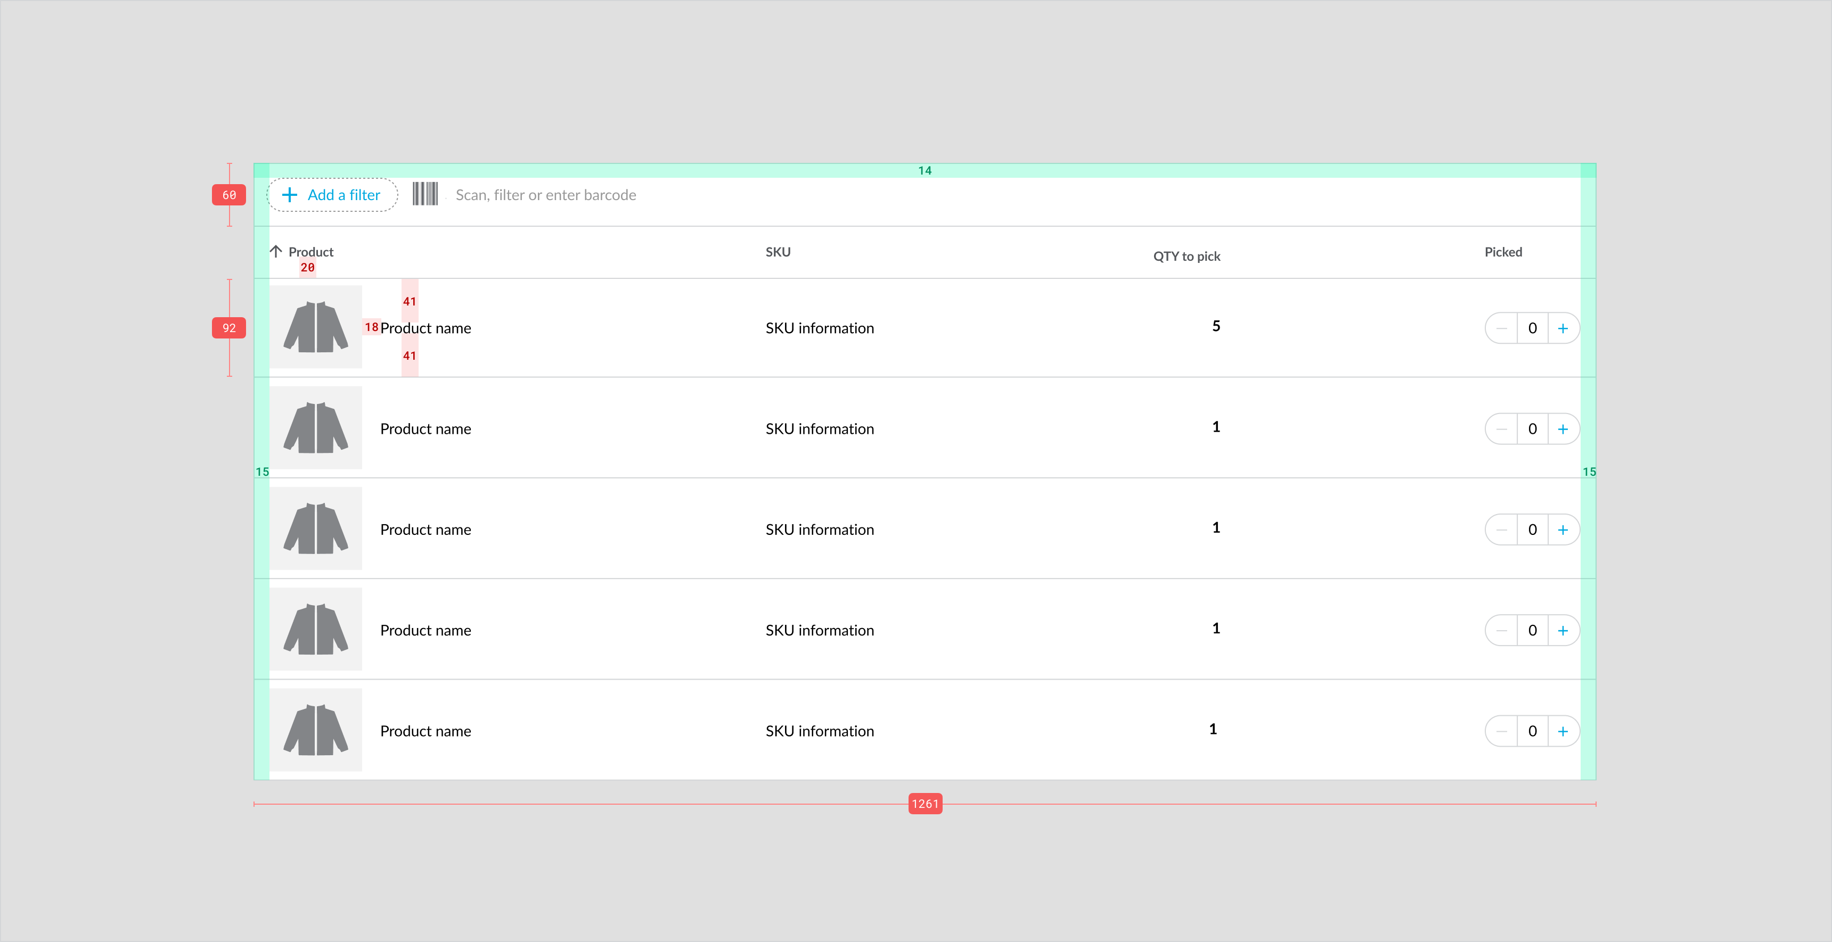Sort by Product column arrow
Screen dimensions: 1832x942
click(x=276, y=251)
